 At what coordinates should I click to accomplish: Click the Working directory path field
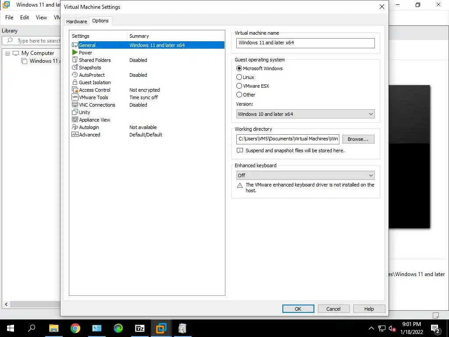point(288,139)
